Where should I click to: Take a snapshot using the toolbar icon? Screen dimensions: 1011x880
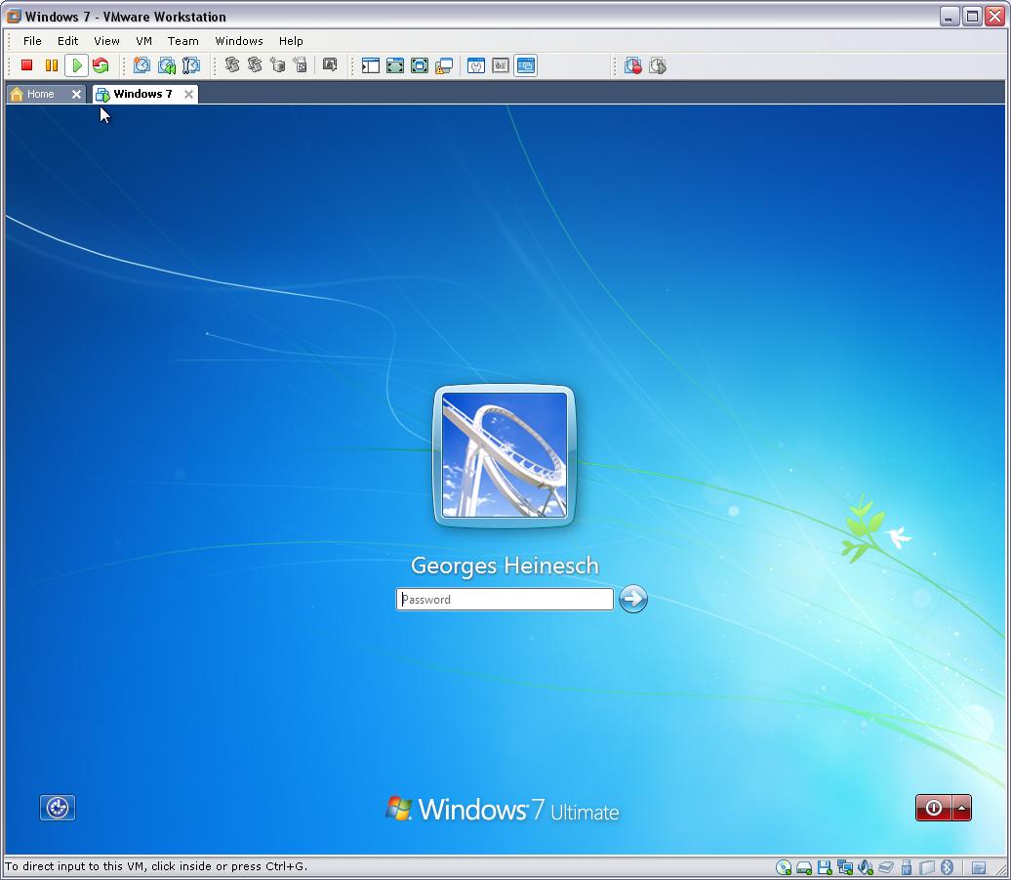(142, 65)
